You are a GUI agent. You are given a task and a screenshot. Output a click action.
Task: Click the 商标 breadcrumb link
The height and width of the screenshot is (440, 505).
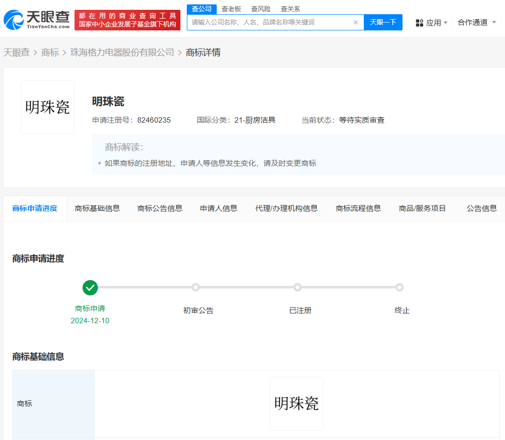click(x=50, y=52)
